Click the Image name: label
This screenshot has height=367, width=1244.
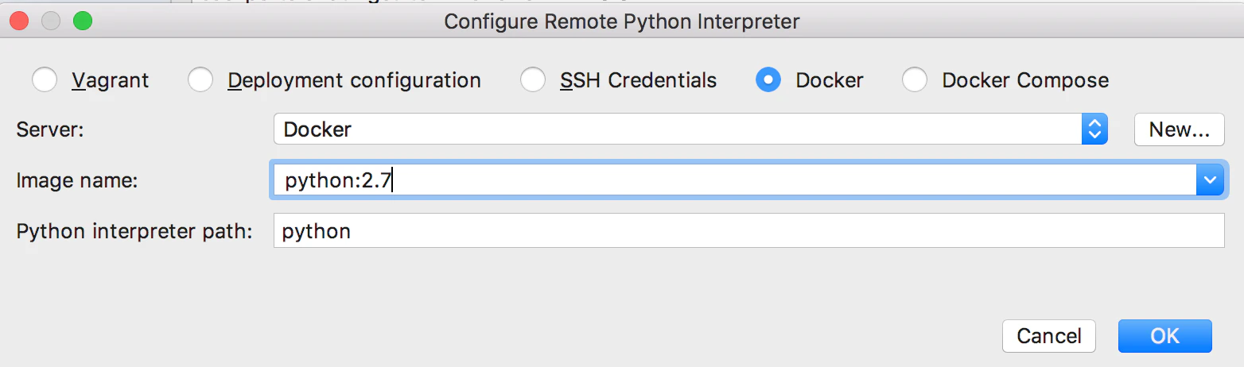tap(77, 181)
